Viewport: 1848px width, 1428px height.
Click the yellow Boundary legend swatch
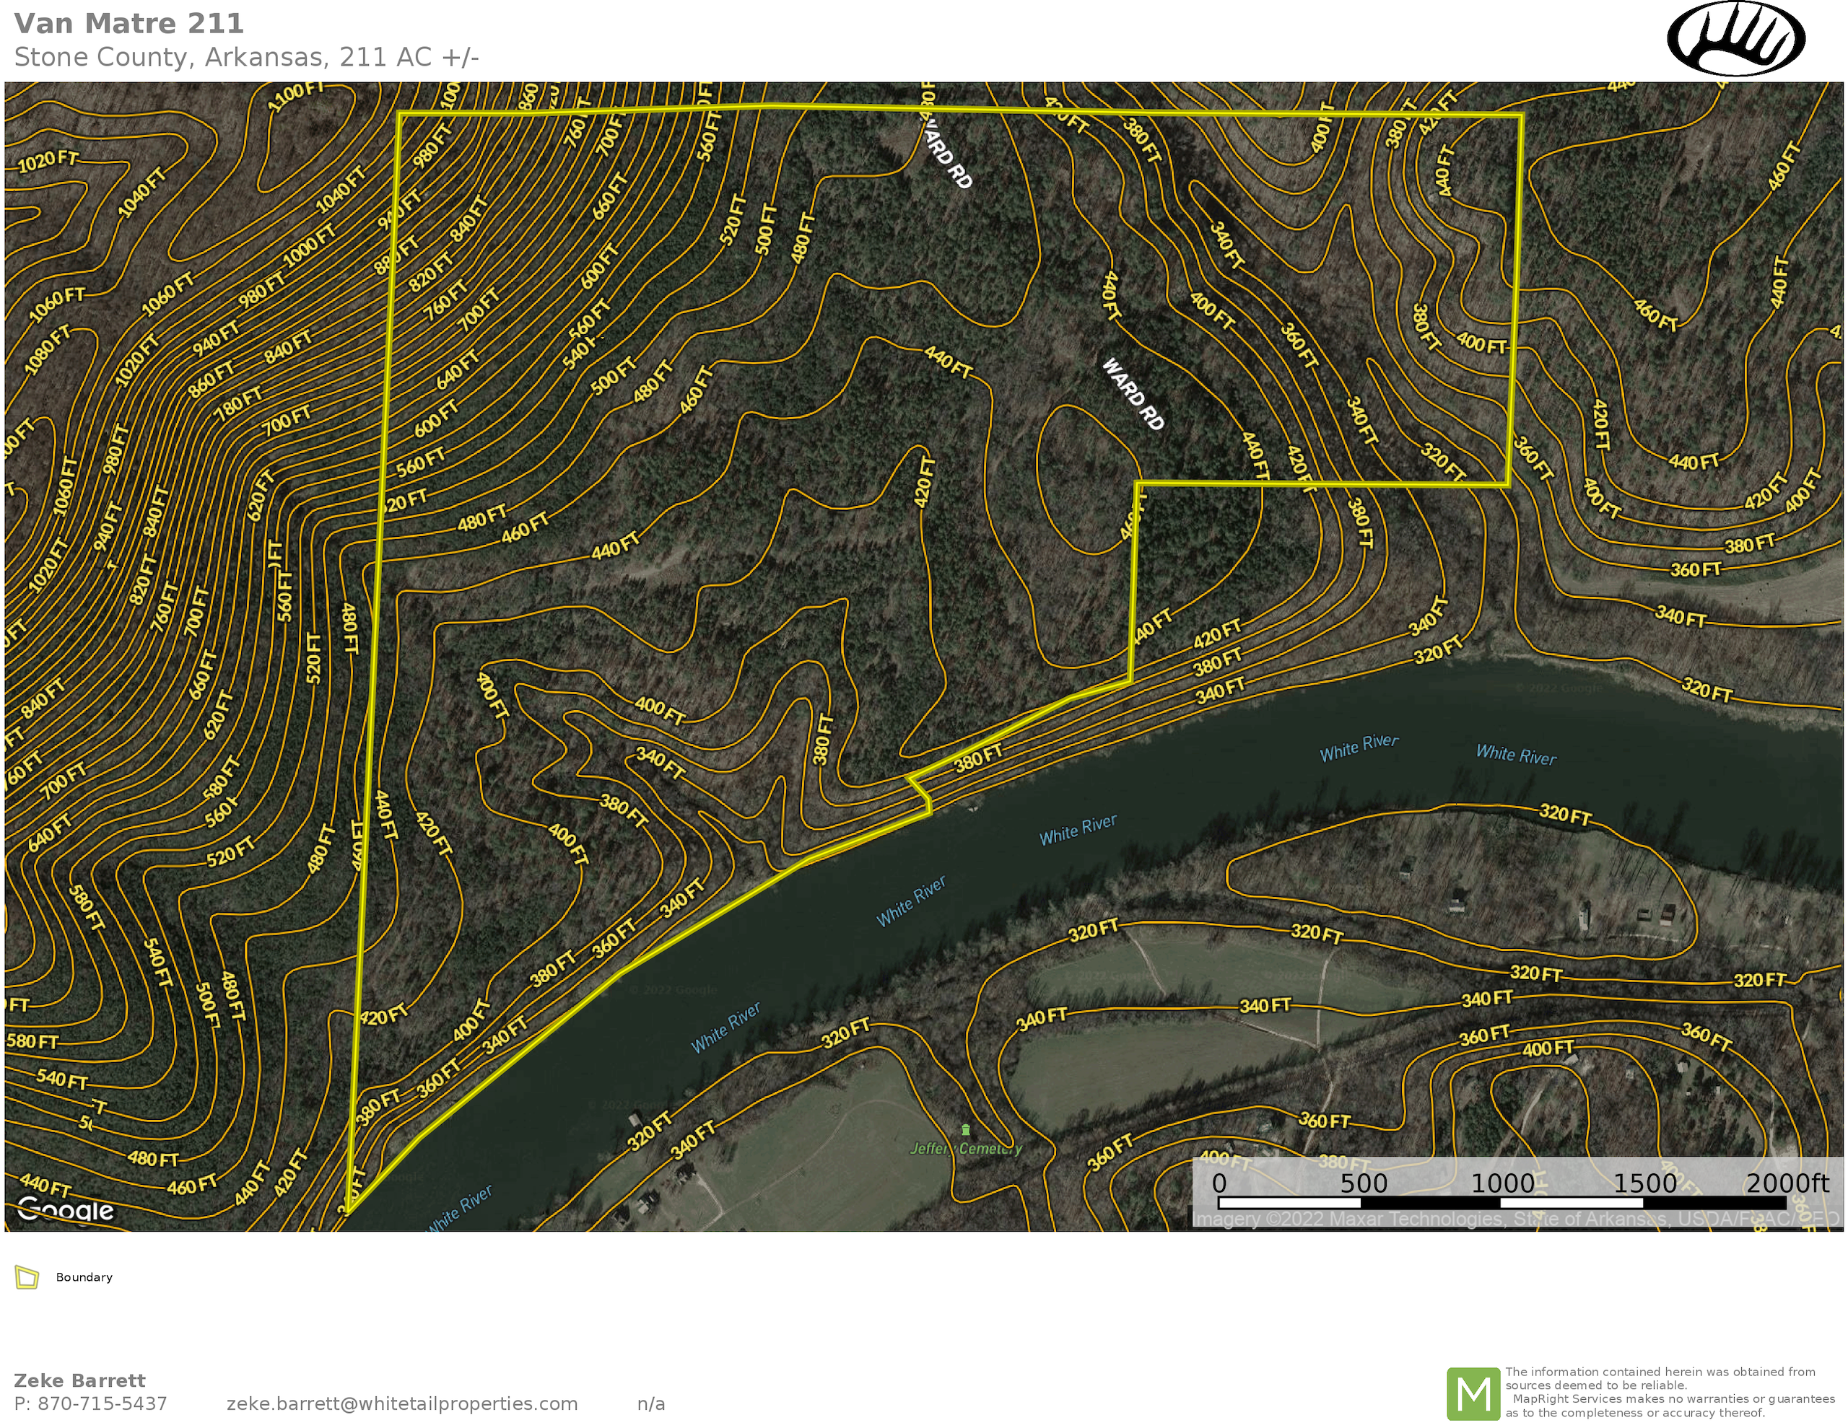[27, 1277]
